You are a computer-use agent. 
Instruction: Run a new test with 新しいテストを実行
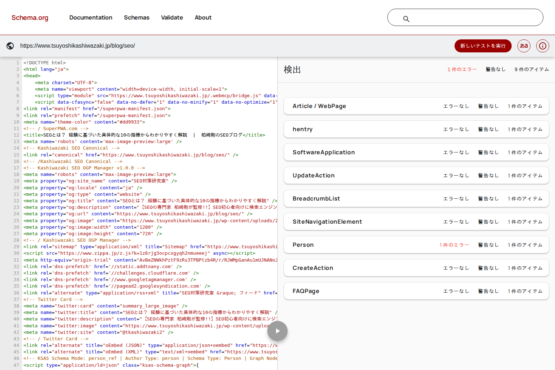pos(483,46)
